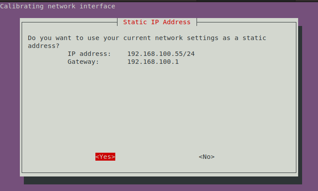
Task: Click the 'Static IP Address' dialog title
Action: click(157, 22)
